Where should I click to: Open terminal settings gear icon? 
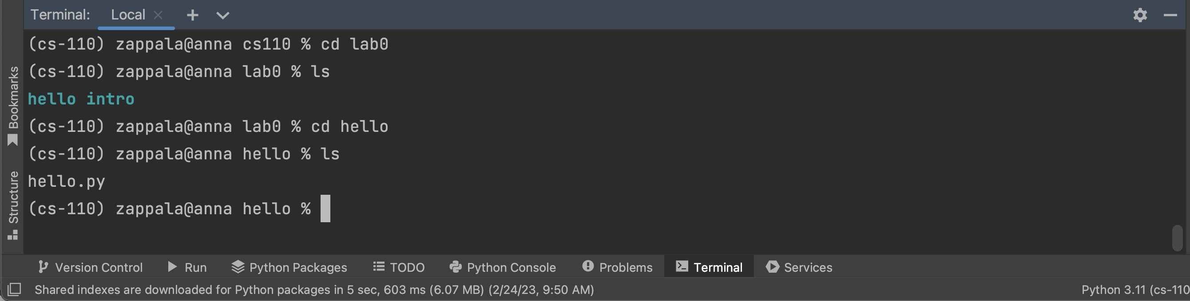1140,15
